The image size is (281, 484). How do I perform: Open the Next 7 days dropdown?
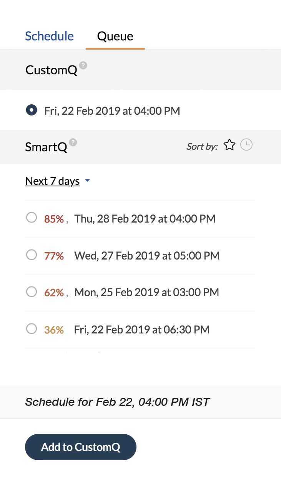coord(52,181)
